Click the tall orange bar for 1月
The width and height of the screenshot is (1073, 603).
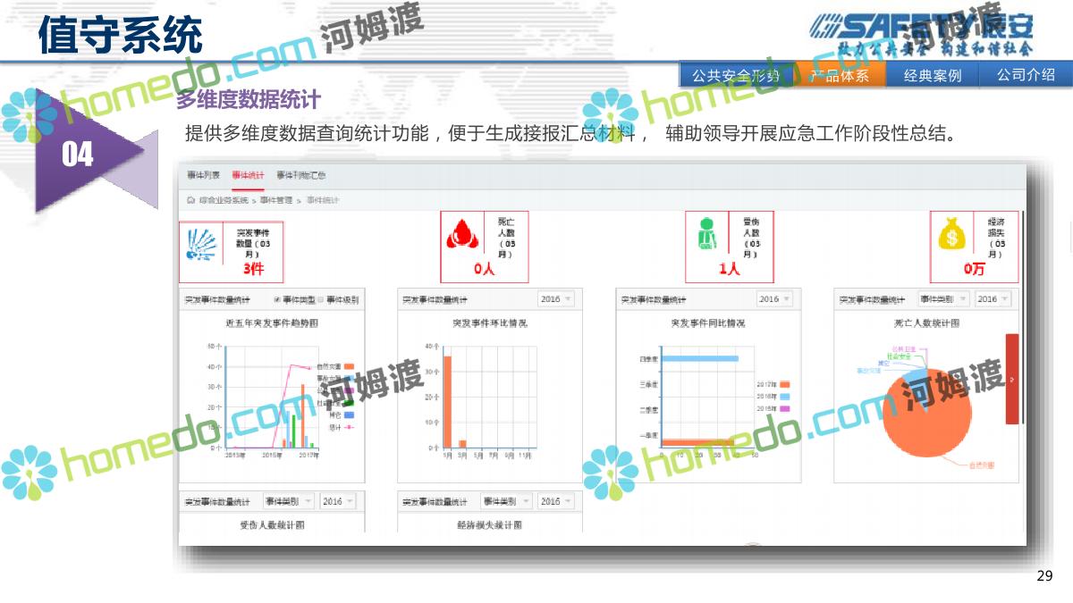tap(447, 400)
